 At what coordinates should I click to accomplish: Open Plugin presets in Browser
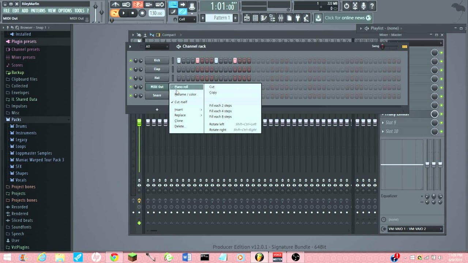(24, 42)
